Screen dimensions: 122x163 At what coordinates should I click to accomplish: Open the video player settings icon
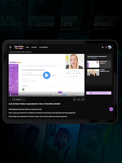pyautogui.click(x=69, y=95)
